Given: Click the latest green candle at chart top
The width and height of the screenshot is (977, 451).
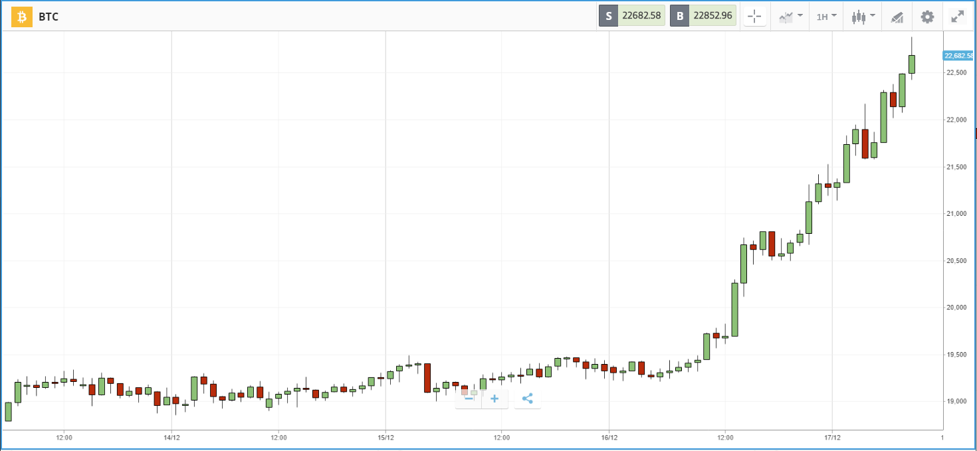Looking at the screenshot, I should point(912,64).
